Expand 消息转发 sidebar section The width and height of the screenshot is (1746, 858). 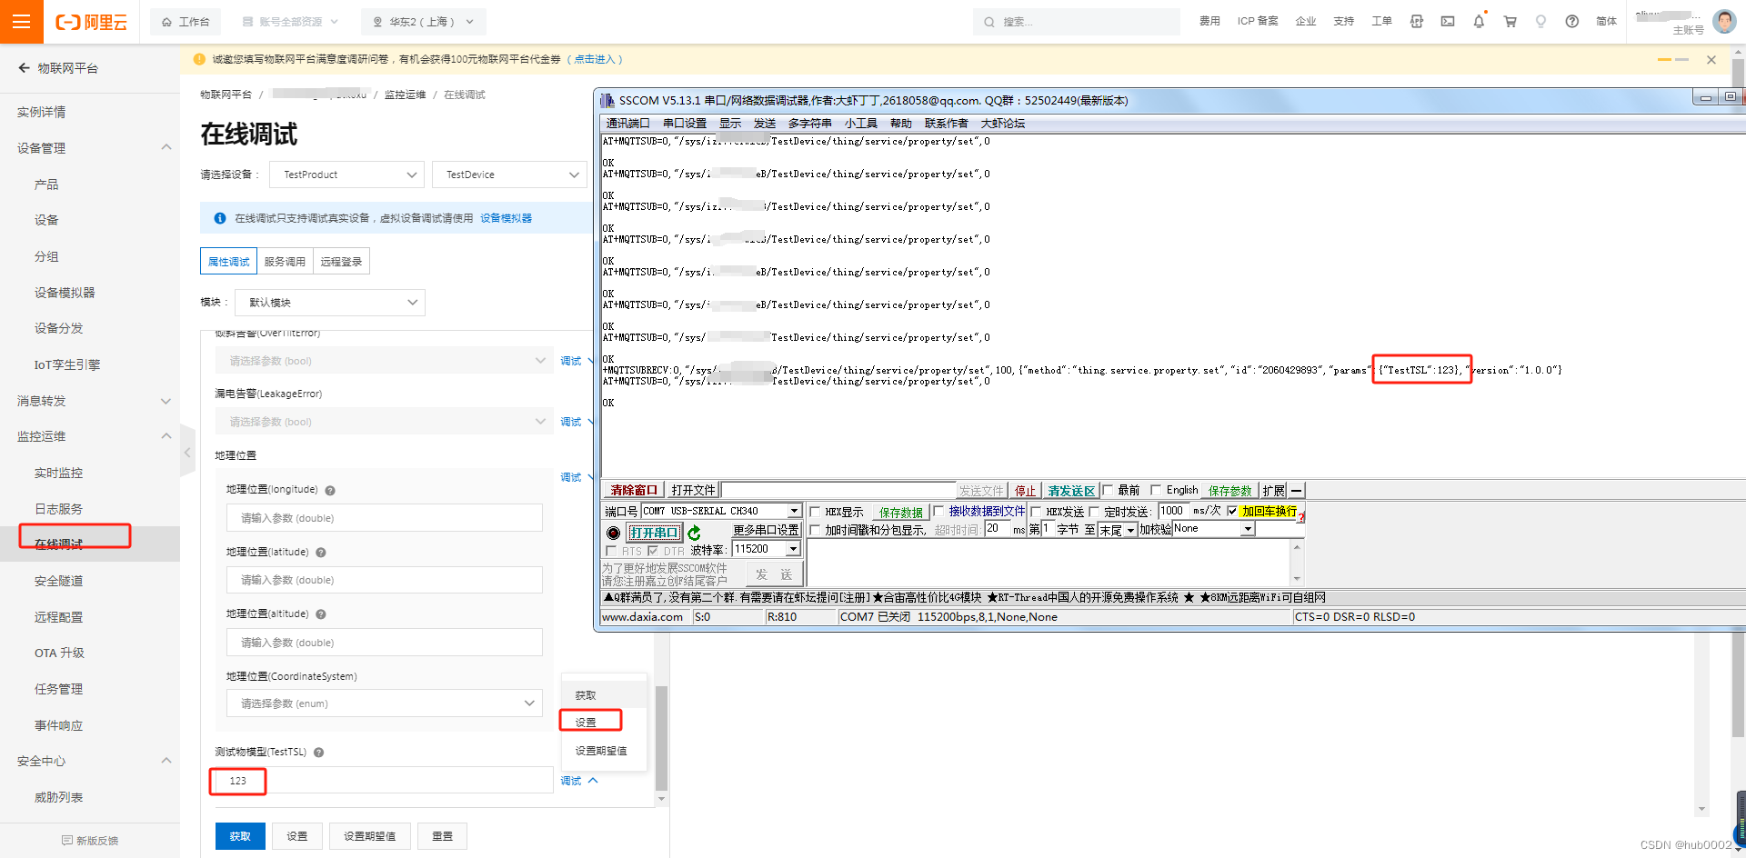click(x=166, y=401)
